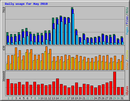Select day 18 on the x-axis
The image size is (130, 101).
click(72, 98)
